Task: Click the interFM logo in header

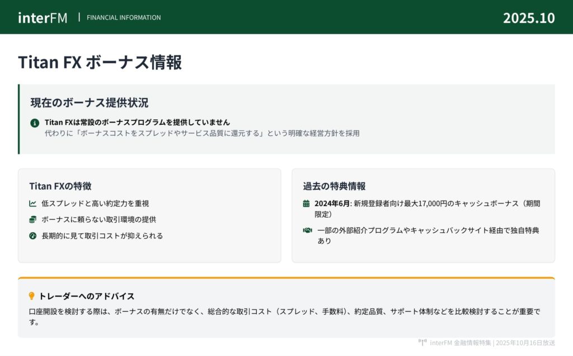Action: 43,17
